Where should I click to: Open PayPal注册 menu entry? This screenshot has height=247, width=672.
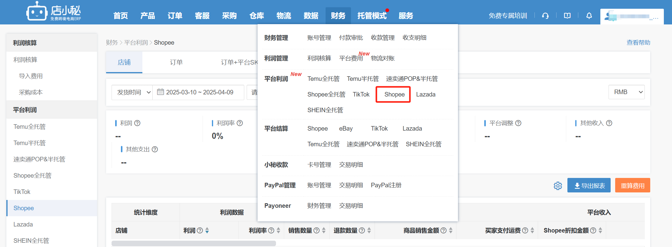(386, 185)
